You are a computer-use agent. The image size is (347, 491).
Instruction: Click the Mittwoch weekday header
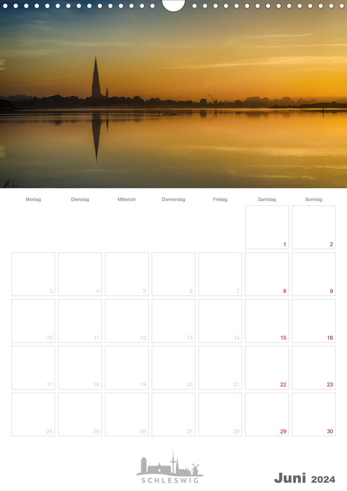(127, 199)
